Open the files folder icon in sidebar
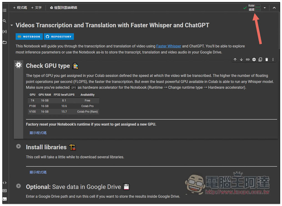This screenshot has height=206, width=282. (x=5, y=42)
